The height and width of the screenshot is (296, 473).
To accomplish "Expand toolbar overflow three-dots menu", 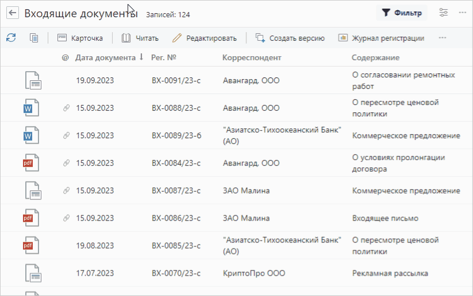I will click(x=443, y=38).
